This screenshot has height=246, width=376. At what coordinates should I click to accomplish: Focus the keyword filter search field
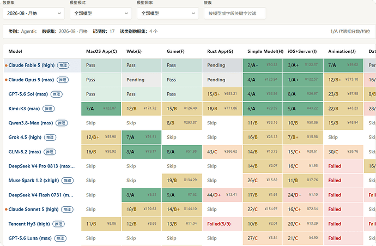click(235, 14)
